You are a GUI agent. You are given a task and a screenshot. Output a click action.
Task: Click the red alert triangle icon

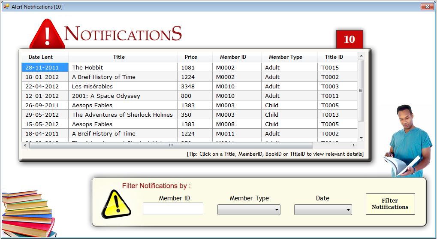pos(47,34)
